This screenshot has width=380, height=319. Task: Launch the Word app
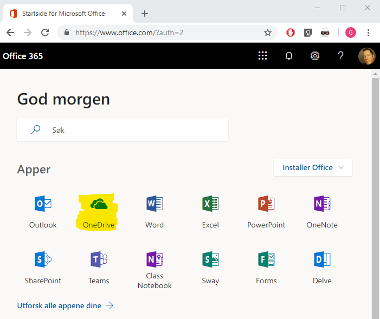coord(154,212)
